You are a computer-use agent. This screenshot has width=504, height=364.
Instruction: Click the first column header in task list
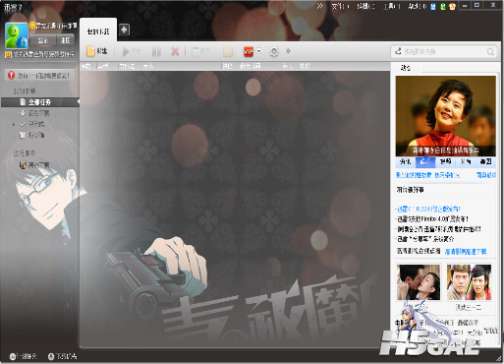[86, 66]
